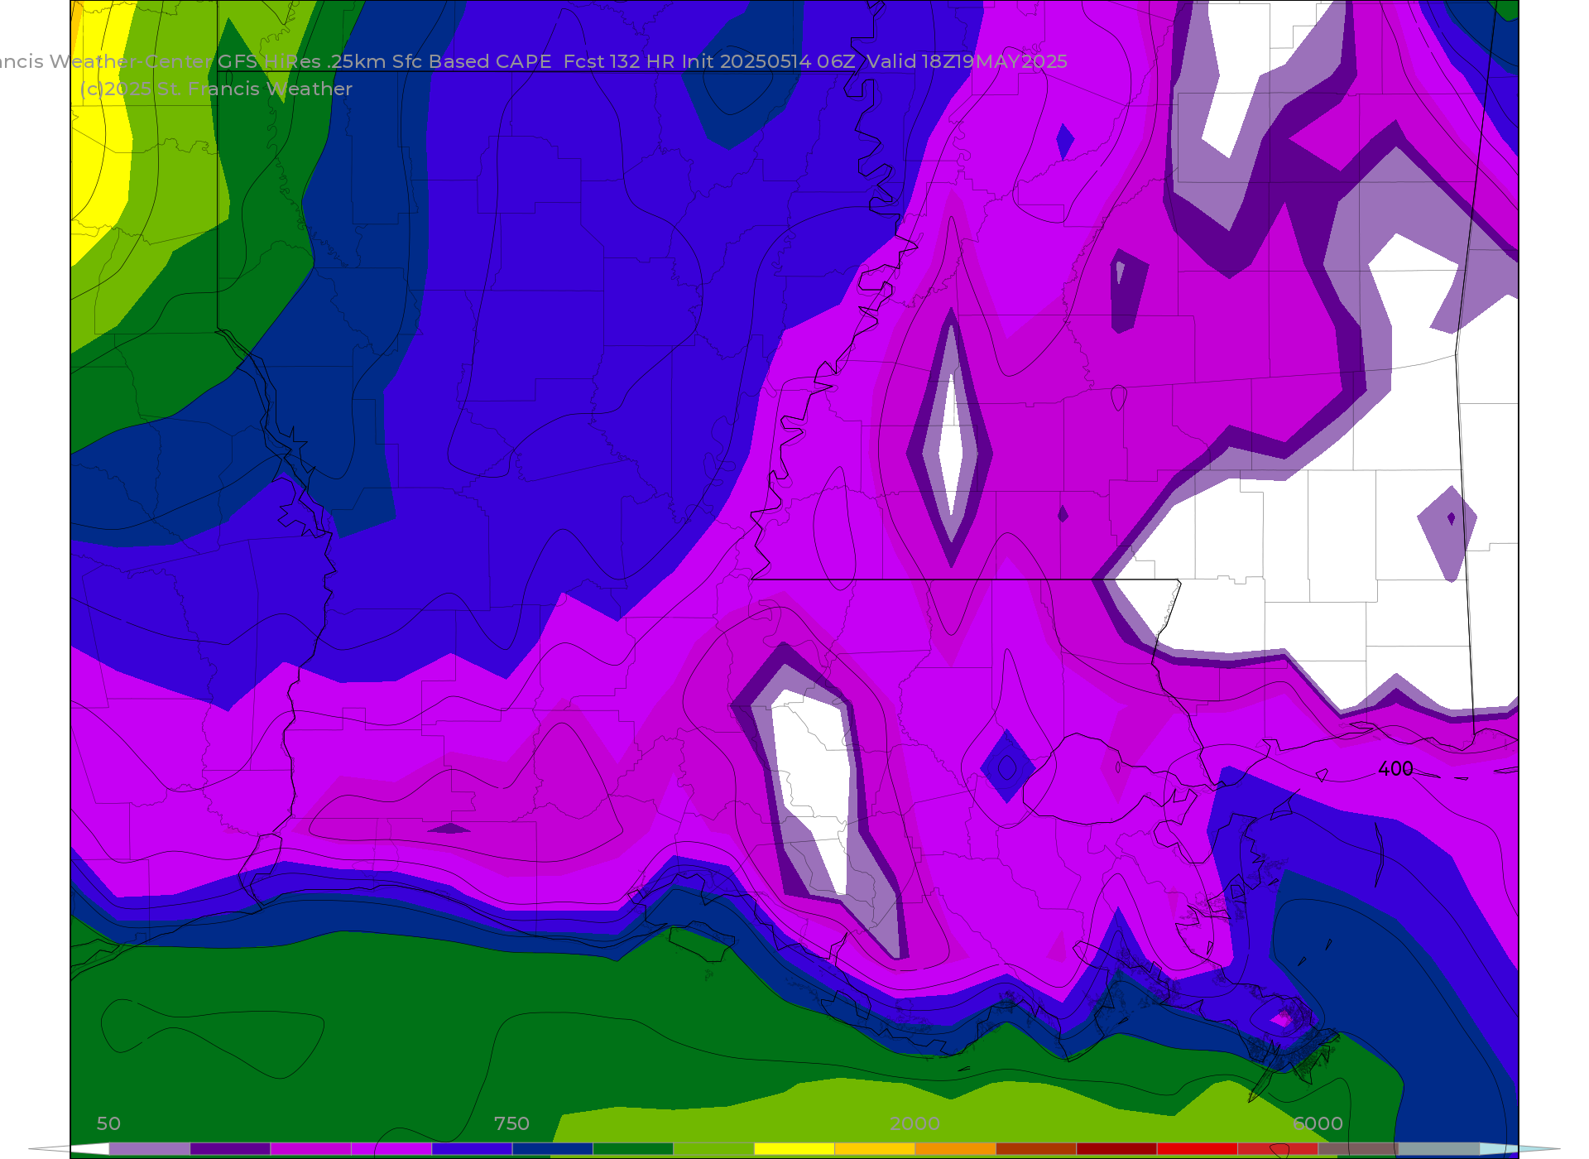Click the legend label 2000
Screen dimensions: 1589x1159
[915, 1123]
